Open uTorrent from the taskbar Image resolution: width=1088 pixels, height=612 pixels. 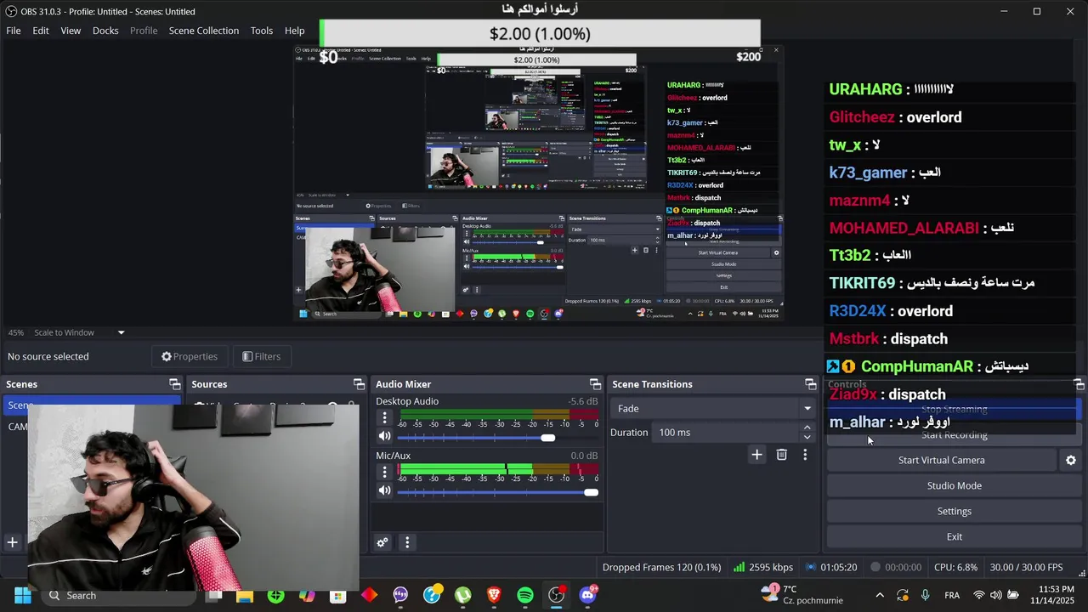[462, 595]
